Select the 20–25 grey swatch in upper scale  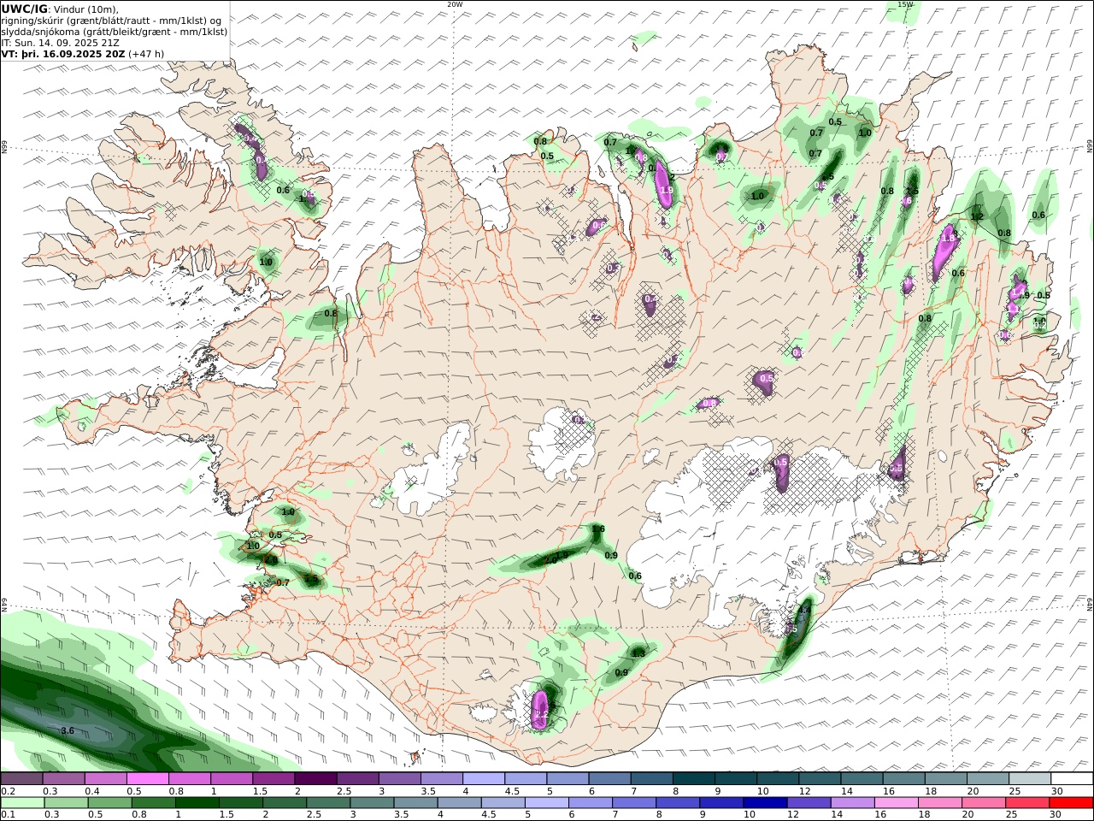point(987,779)
